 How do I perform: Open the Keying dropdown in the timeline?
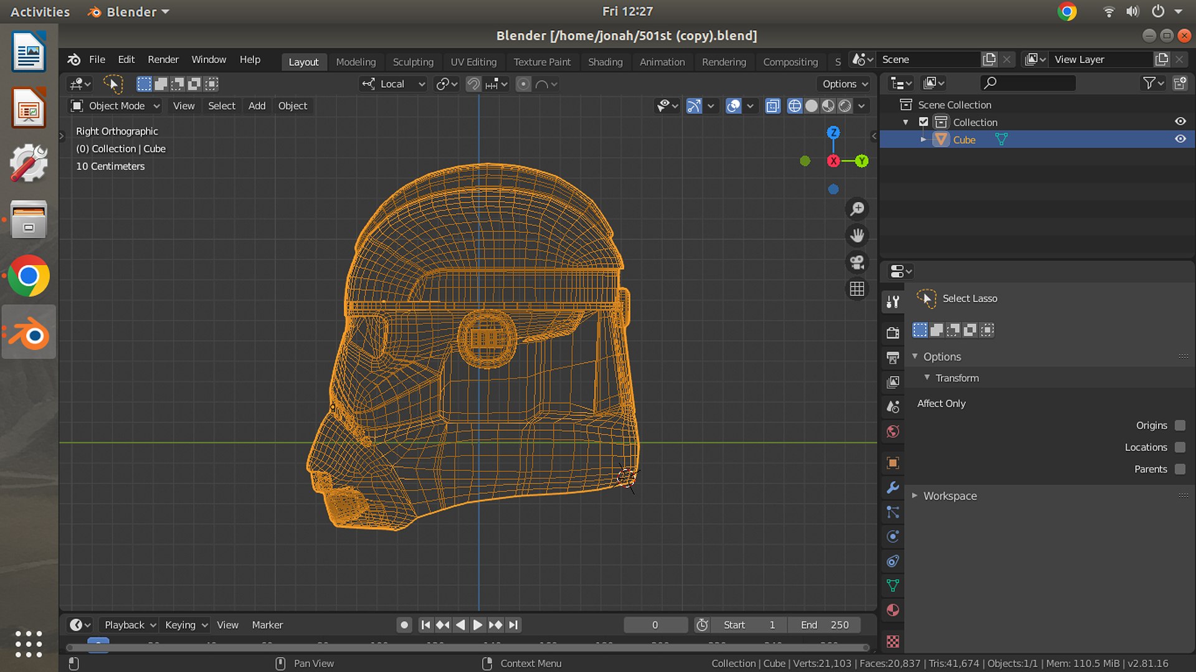click(x=186, y=625)
